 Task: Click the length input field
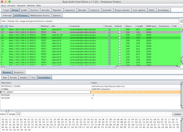pyautogui.click(x=18, y=114)
